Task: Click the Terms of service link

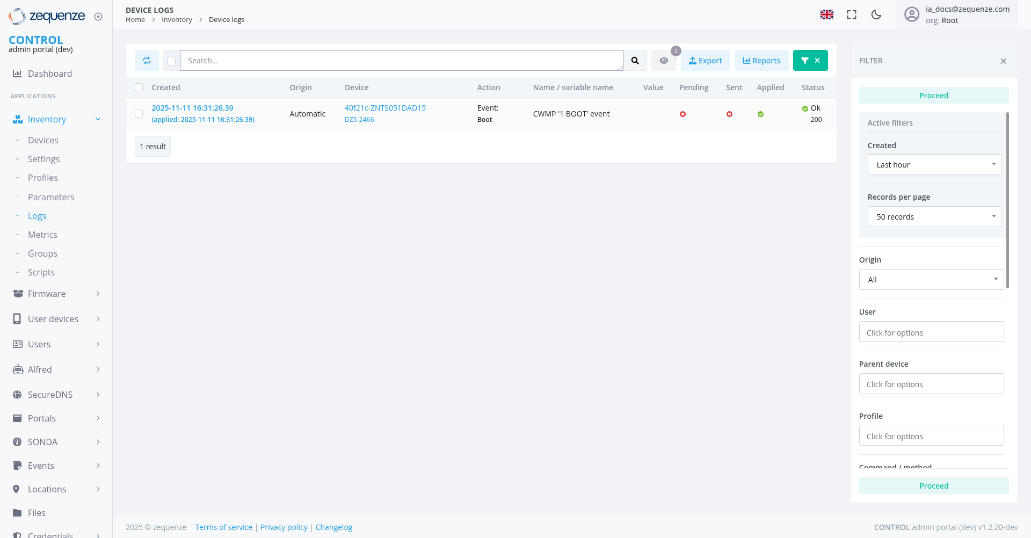Action: pyautogui.click(x=223, y=527)
